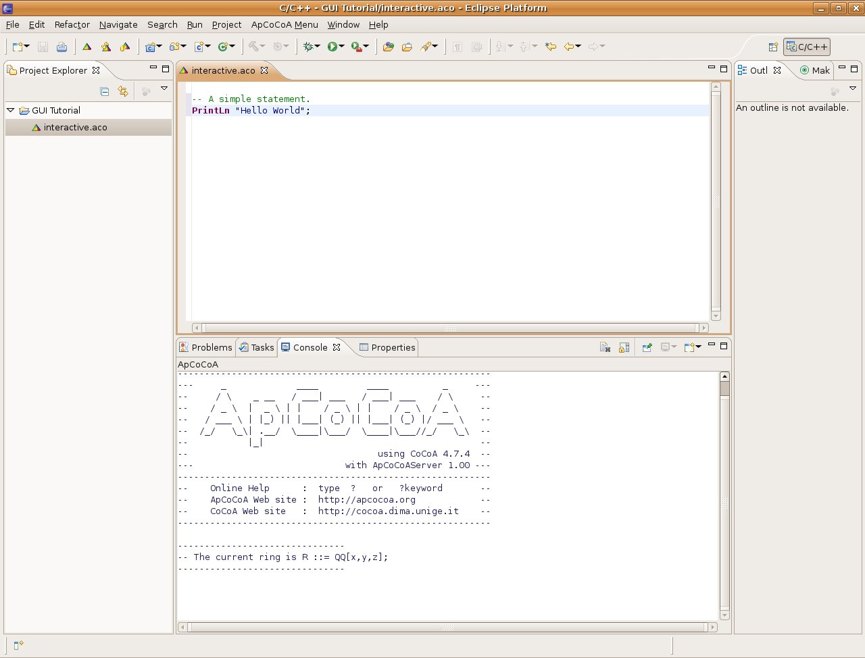Open the Search flashlight dropdown arrow
Viewport: 865px width, 658px height.
(435, 47)
